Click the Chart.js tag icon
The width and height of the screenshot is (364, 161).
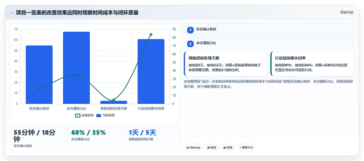pos(188,147)
